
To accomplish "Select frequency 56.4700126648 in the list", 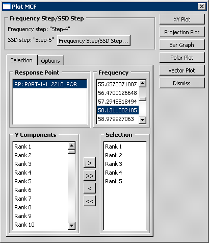I will click(118, 93).
